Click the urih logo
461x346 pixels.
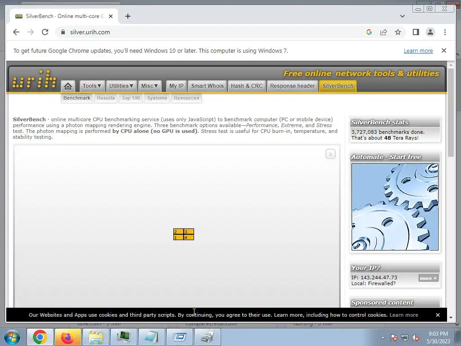point(34,79)
